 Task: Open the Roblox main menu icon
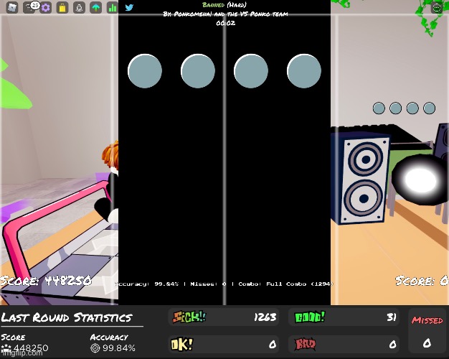[12, 7]
